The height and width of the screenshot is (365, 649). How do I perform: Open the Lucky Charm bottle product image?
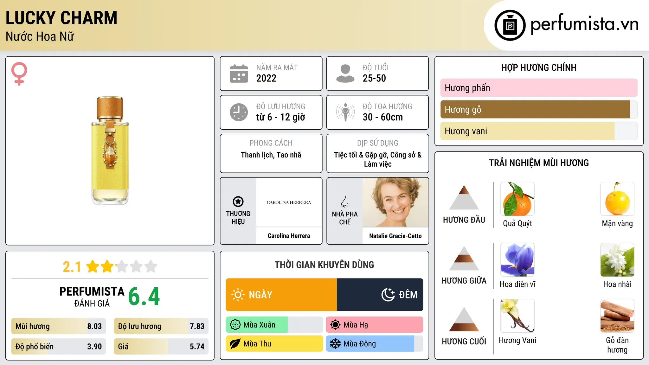110,151
